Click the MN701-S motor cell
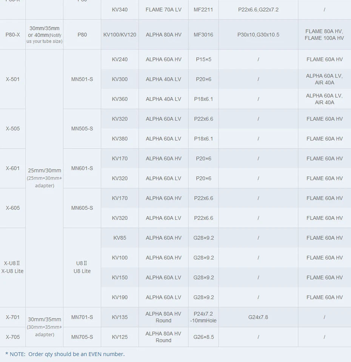Image resolution: width=351 pixels, height=362 pixels. (x=82, y=317)
